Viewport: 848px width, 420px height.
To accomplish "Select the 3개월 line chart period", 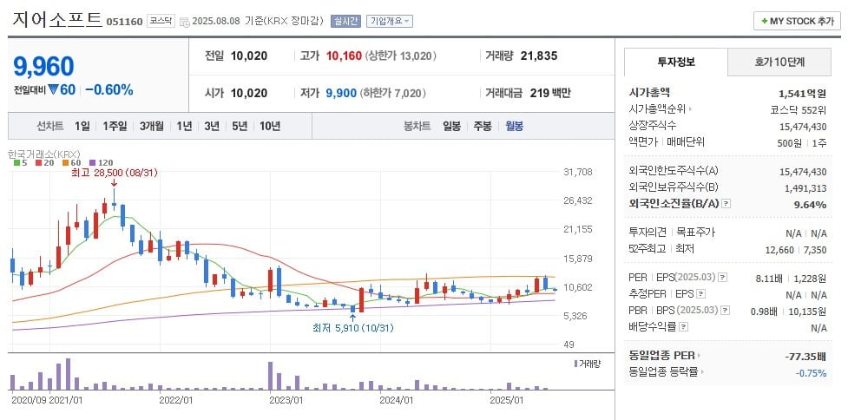I will click(151, 127).
